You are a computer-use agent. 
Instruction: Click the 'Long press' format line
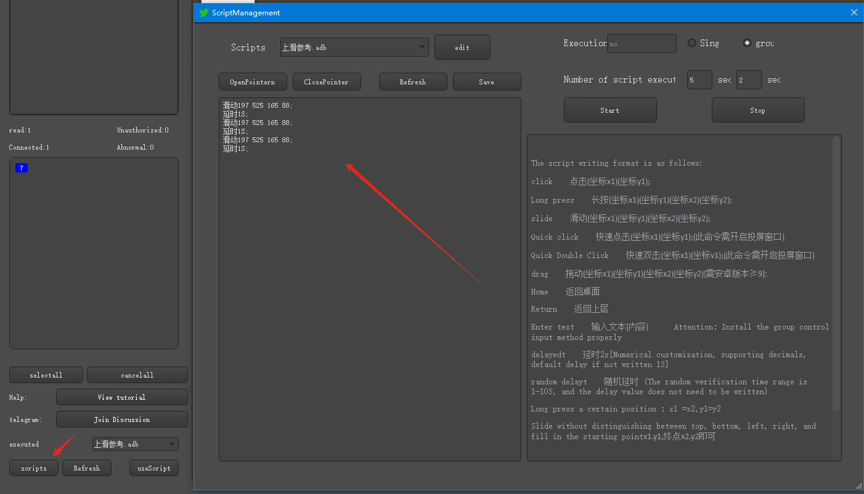tap(632, 200)
